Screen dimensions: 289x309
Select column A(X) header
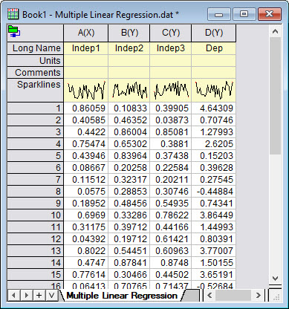tap(86, 33)
